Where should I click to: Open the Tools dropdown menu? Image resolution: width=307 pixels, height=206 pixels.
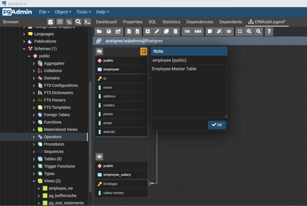tap(84, 12)
